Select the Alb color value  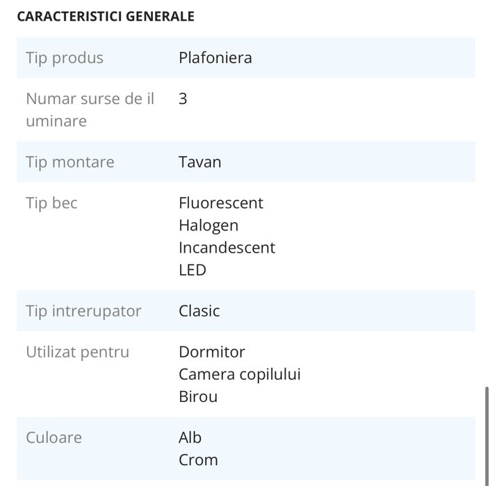click(x=190, y=437)
